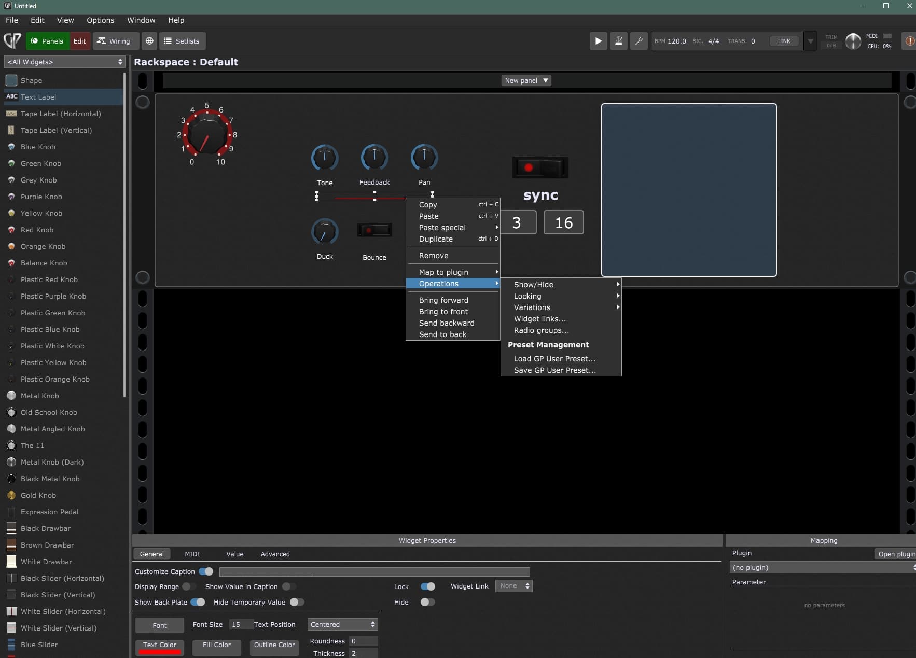Click the panic exclamation icon
The height and width of the screenshot is (658, 916).
[909, 41]
